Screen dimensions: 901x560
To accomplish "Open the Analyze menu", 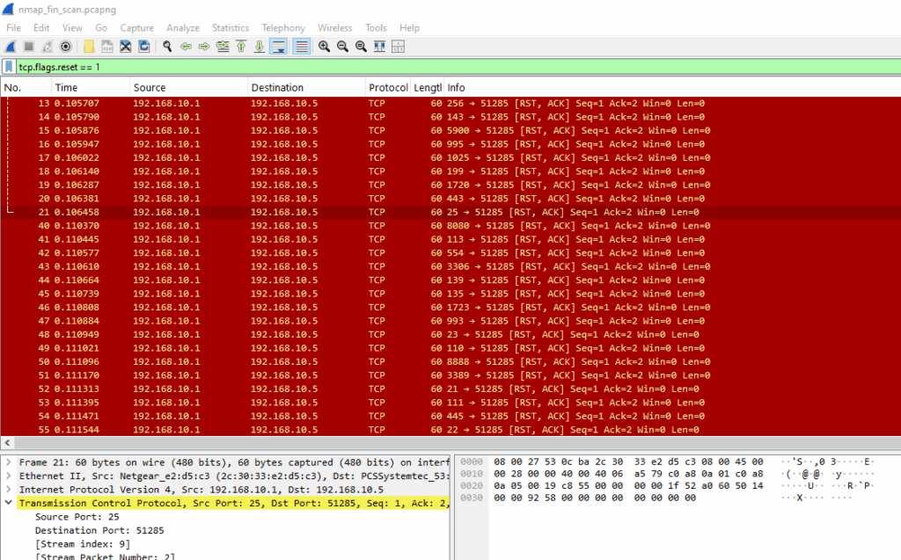I will 183,27.
